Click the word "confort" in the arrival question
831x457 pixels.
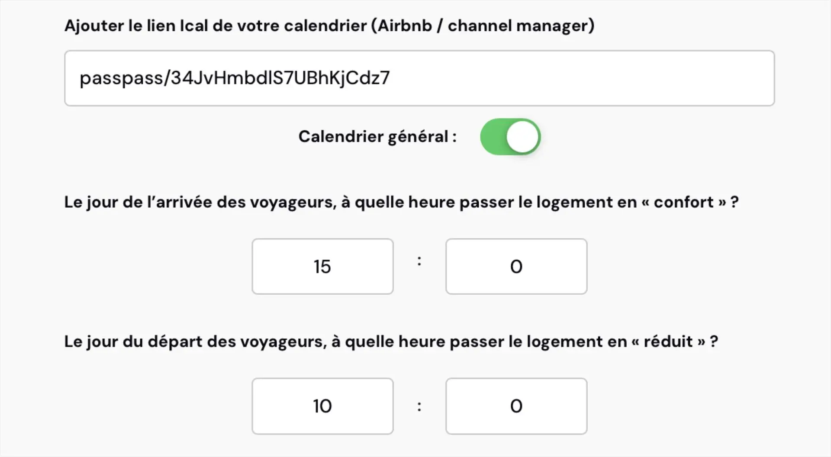[x=683, y=203]
